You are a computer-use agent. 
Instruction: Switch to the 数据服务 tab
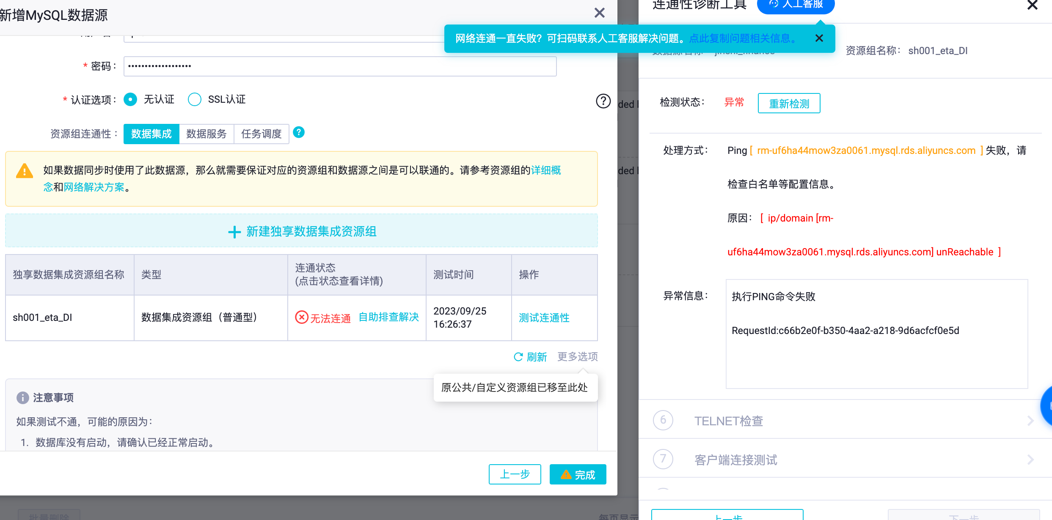pyautogui.click(x=207, y=134)
